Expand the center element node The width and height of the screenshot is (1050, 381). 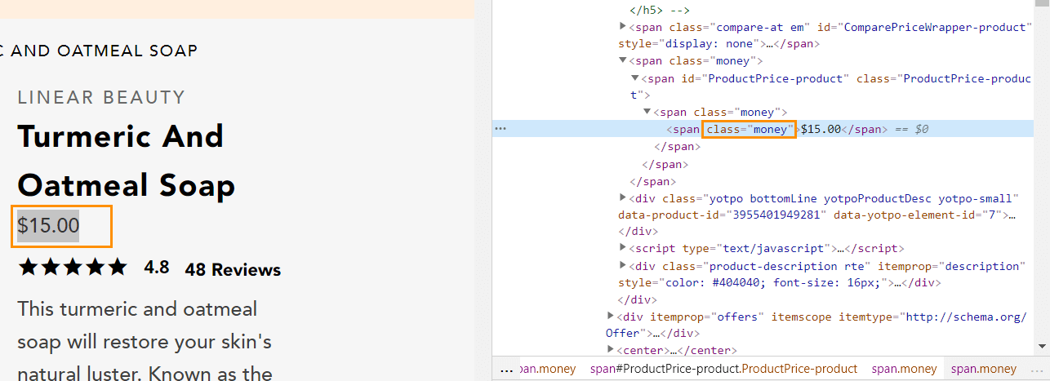[611, 350]
